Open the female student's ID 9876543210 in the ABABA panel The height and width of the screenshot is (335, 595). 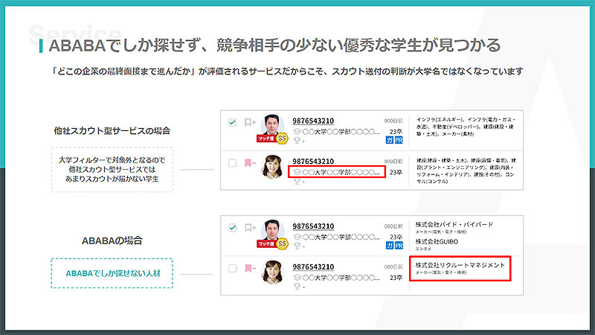pyautogui.click(x=313, y=267)
